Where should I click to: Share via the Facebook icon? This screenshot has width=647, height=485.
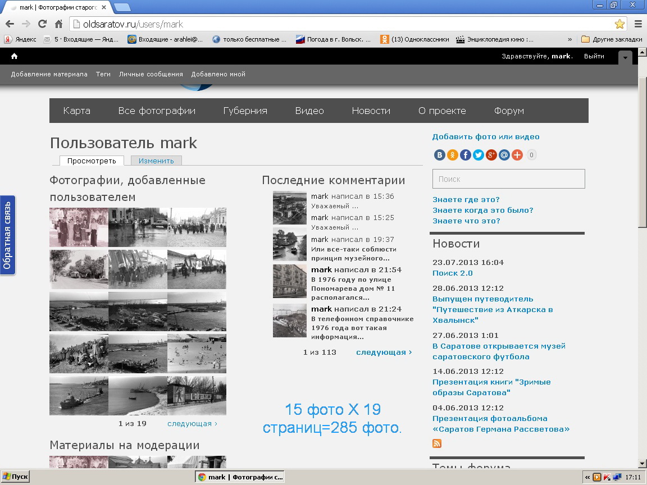466,155
